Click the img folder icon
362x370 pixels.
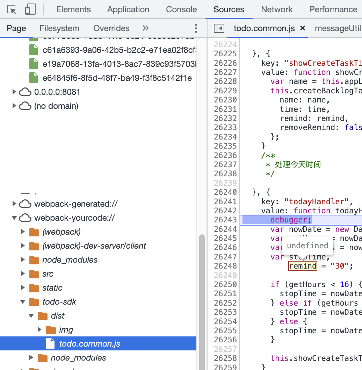[51, 330]
